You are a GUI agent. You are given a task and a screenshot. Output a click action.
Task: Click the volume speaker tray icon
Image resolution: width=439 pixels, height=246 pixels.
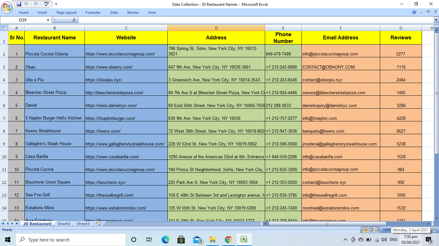click(x=384, y=240)
